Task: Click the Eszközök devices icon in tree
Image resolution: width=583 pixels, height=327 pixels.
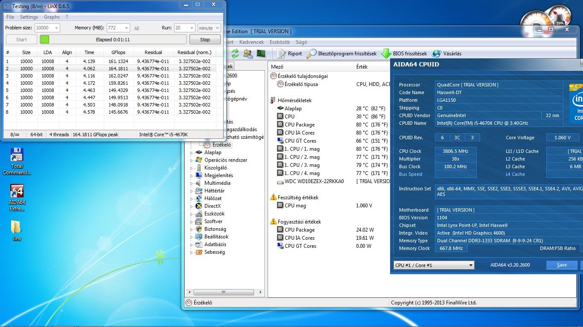Action: pyautogui.click(x=198, y=214)
